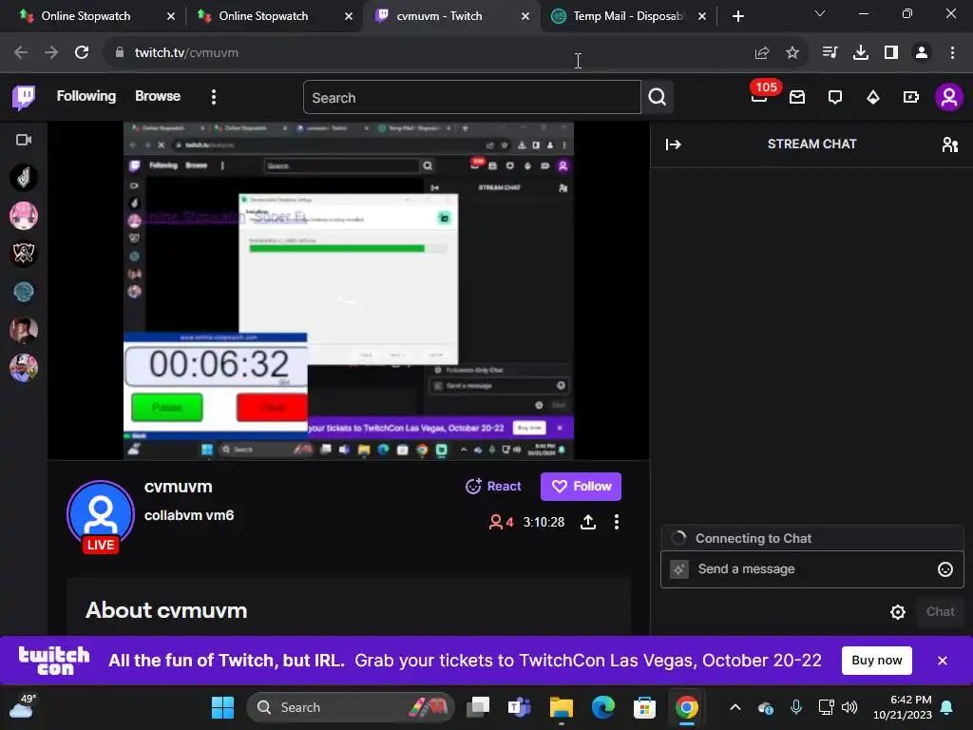
Task: Open chat settings gear
Action: pyautogui.click(x=897, y=612)
